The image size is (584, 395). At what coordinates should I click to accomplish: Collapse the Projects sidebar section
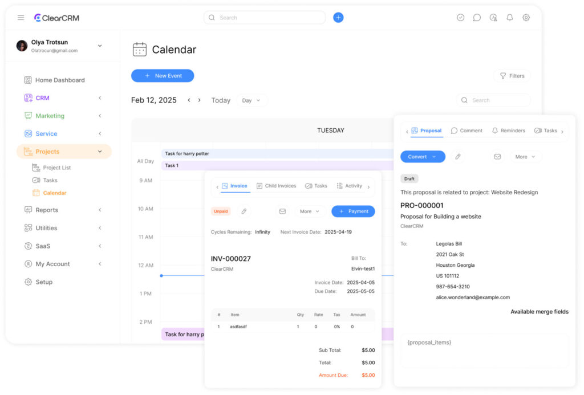100,152
